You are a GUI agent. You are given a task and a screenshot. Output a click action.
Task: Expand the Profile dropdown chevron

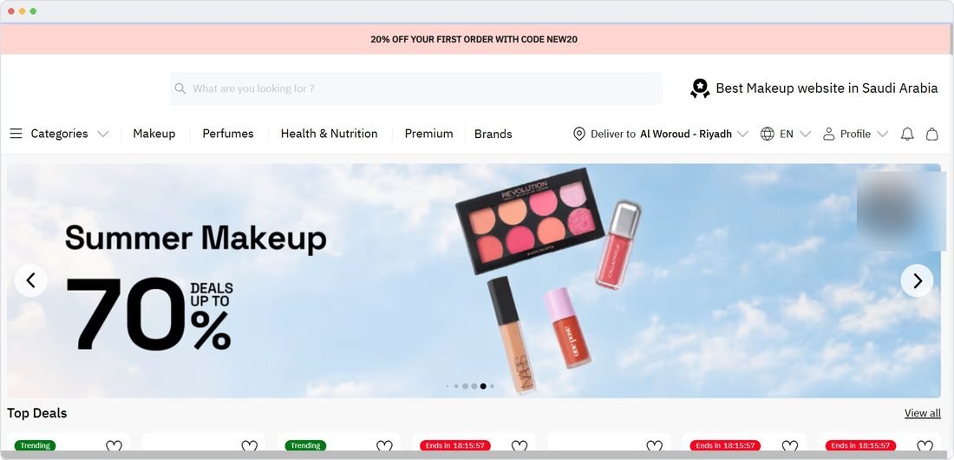[882, 134]
